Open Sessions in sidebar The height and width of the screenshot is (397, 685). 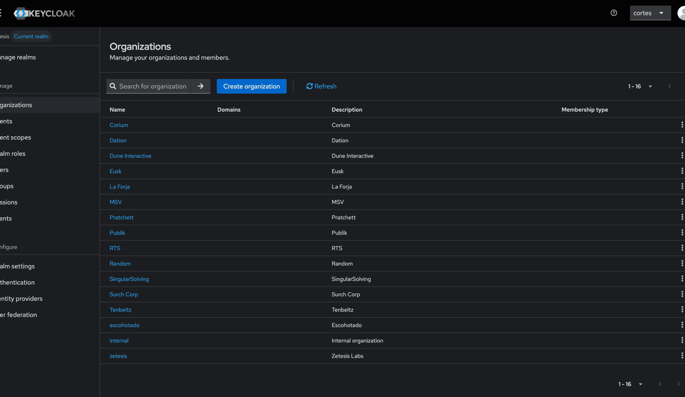9,202
